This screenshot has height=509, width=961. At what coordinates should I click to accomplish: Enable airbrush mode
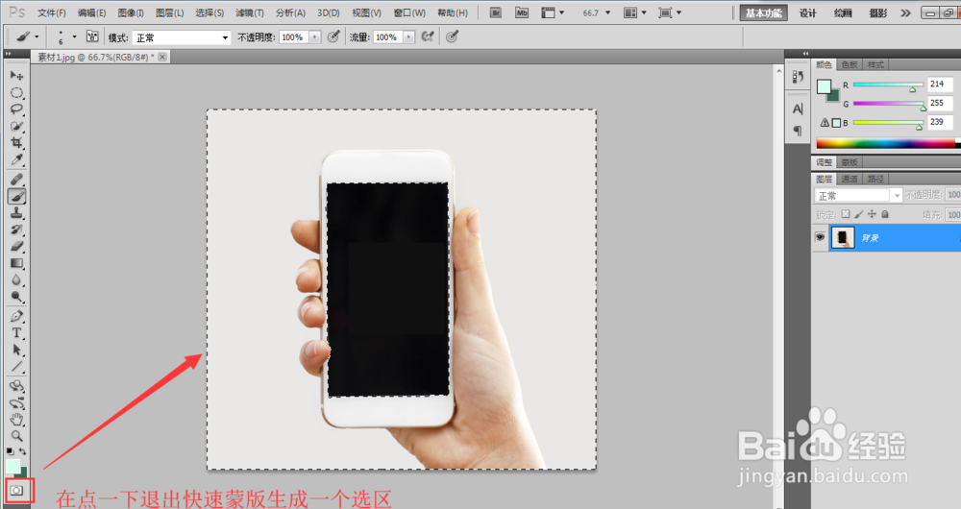(x=428, y=36)
